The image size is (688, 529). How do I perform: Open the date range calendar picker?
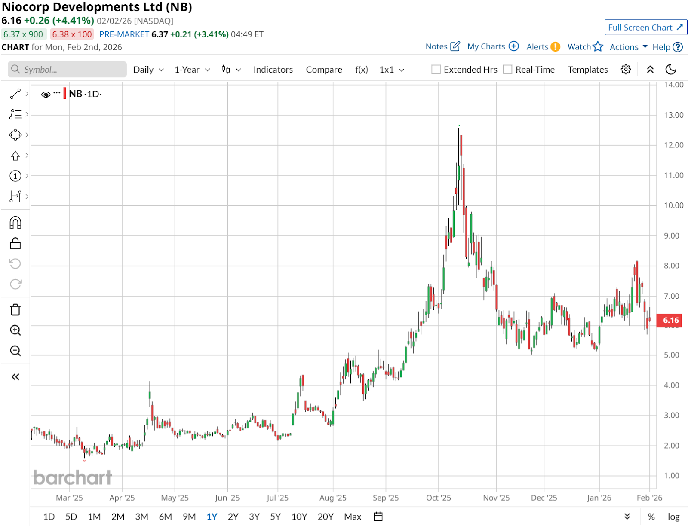pyautogui.click(x=378, y=517)
